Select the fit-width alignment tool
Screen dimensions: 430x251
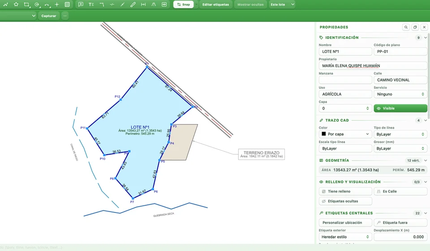click(x=164, y=4)
